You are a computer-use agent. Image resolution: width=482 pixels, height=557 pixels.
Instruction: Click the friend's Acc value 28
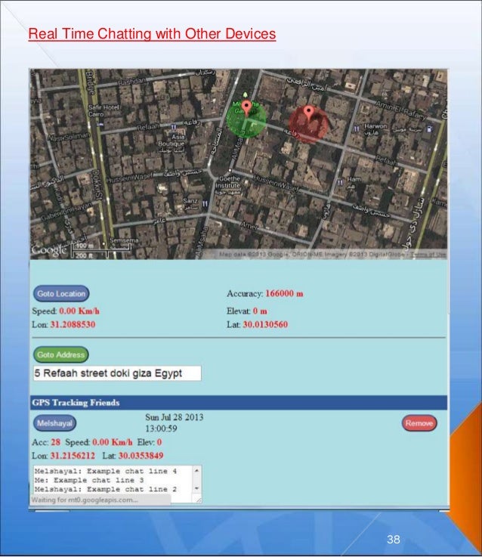[x=56, y=442]
